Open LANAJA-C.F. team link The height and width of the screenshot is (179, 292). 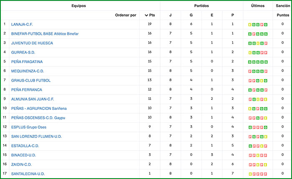pyautogui.click(x=23, y=25)
